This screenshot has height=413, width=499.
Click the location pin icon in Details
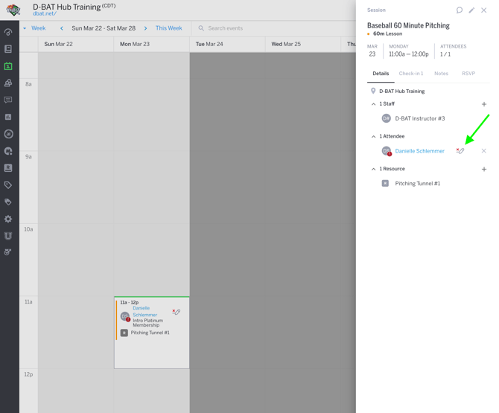pos(373,91)
